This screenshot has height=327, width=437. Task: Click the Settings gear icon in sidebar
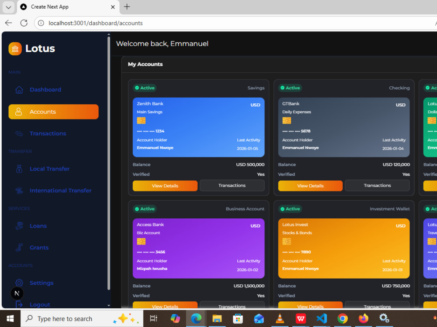(x=19, y=283)
